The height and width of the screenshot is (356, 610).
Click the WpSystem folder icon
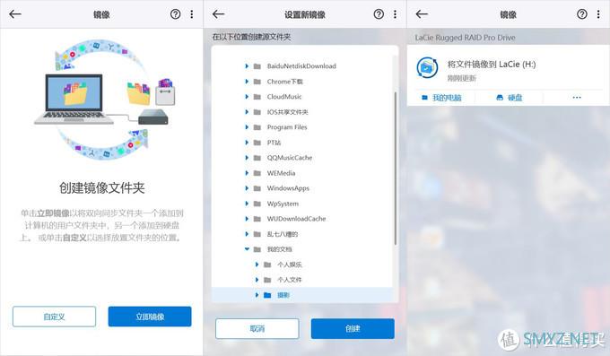(x=257, y=204)
